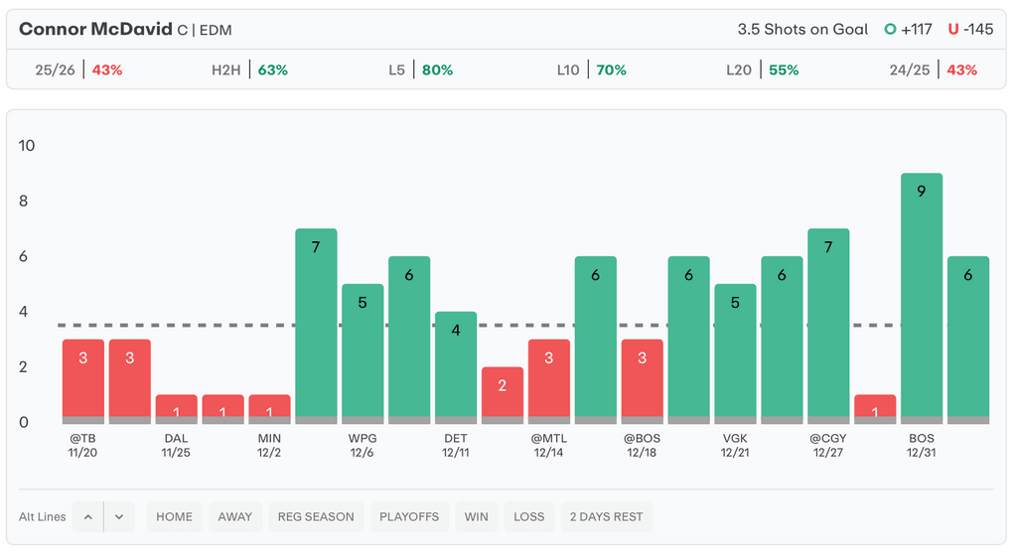
Task: Click the 9-shot bar for BOS 12/31
Action: [x=922, y=298]
